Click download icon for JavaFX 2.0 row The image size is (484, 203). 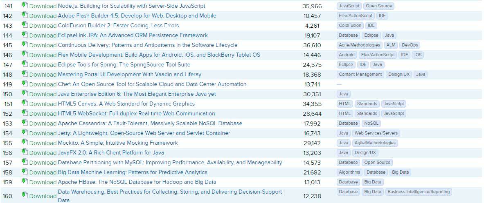25,152
